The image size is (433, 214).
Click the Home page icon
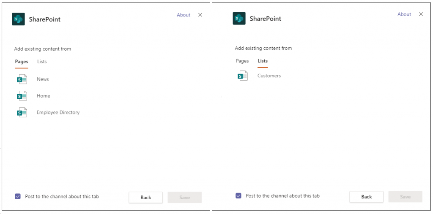click(22, 96)
